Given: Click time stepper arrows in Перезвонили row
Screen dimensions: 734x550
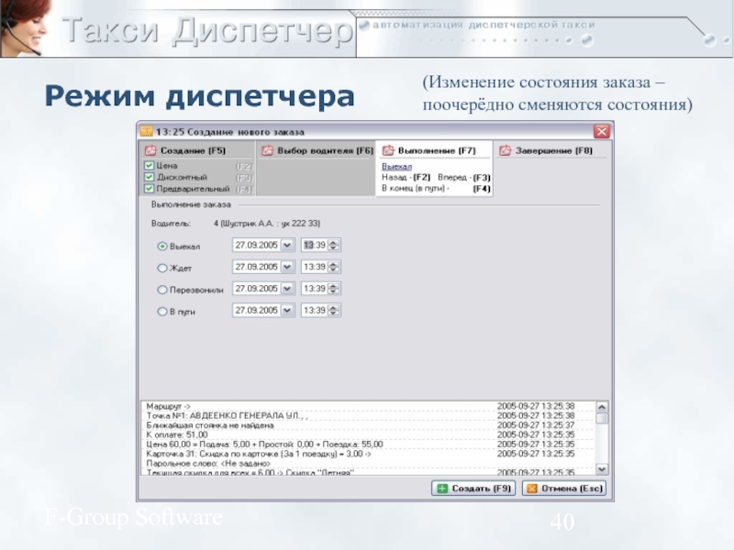Looking at the screenshot, I should tap(333, 289).
